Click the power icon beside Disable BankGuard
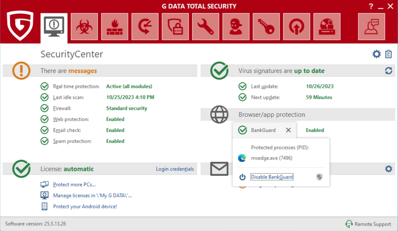Image resolution: width=398 pixels, height=231 pixels. pyautogui.click(x=242, y=177)
